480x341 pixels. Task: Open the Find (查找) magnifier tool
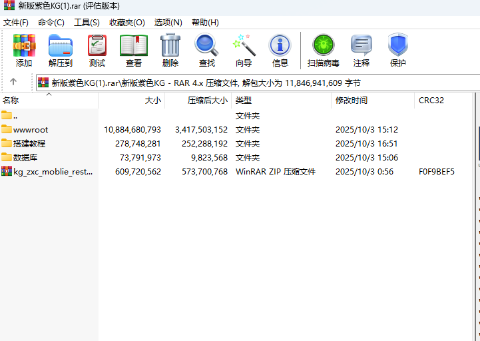click(x=207, y=51)
